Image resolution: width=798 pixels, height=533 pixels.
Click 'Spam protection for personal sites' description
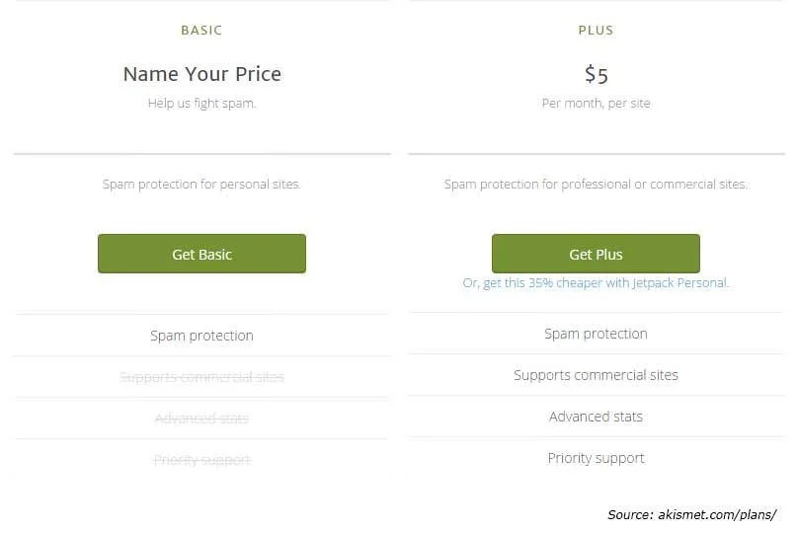[x=201, y=185]
